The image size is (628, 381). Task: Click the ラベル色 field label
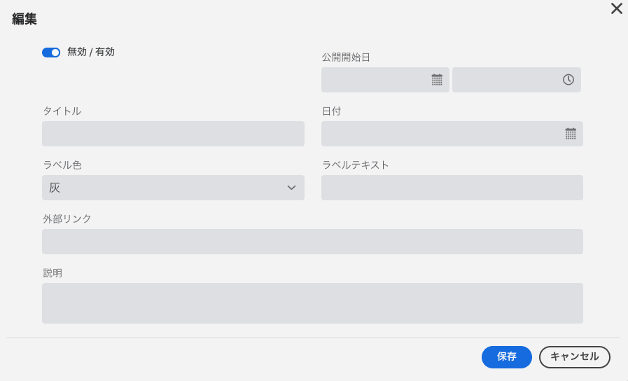62,165
